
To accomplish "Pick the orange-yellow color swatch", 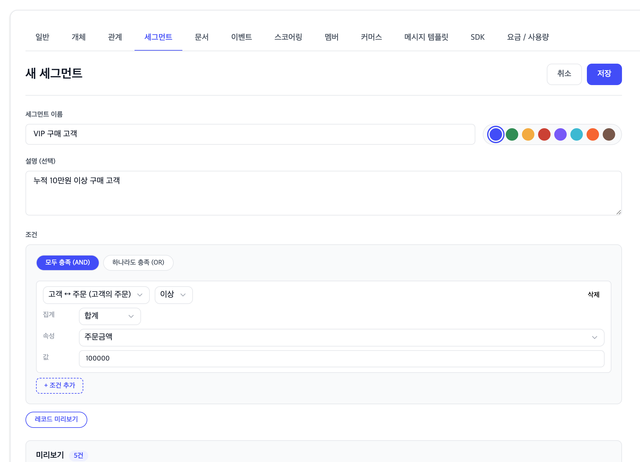I will [528, 134].
